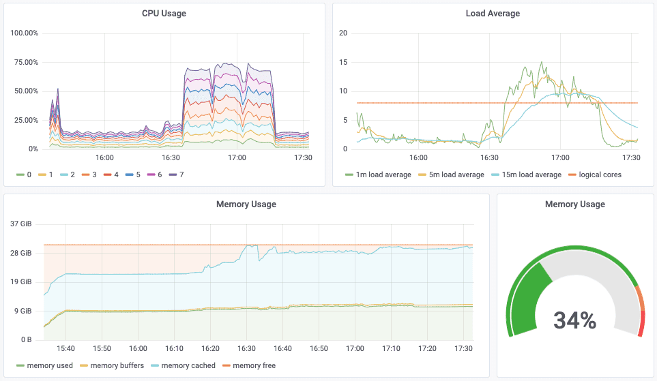The image size is (657, 381).
Task: Click memory buffers legend entry
Action: [x=112, y=365]
